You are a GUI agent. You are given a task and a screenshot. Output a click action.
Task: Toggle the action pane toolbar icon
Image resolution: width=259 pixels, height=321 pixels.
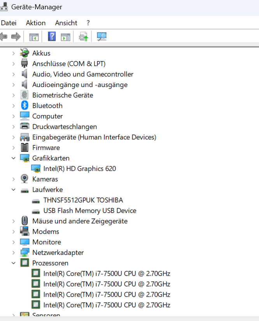(66, 37)
